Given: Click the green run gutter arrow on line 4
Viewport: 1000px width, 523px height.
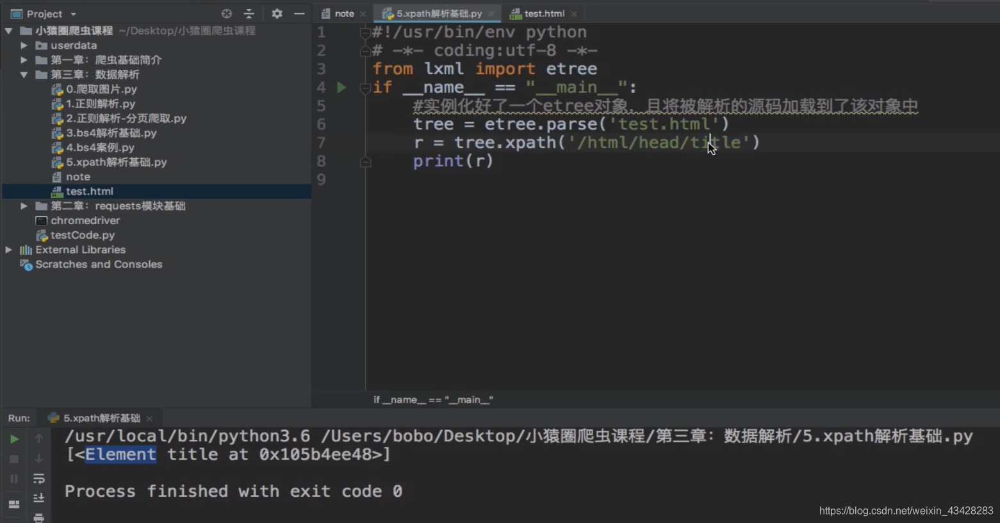Looking at the screenshot, I should point(341,88).
